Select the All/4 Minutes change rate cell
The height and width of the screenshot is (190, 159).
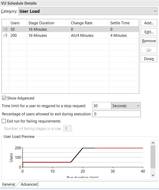82,36
